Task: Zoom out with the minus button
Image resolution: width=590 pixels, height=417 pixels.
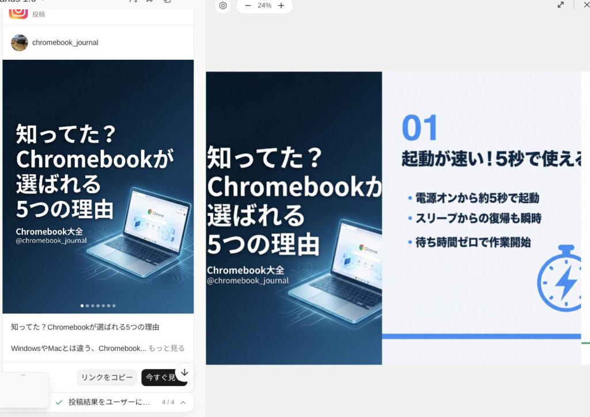Action: 248,6
